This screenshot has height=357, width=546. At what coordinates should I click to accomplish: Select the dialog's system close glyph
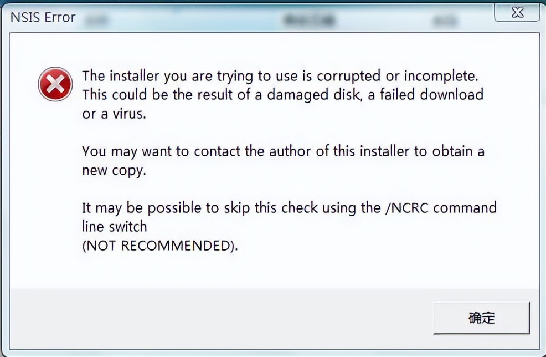point(517,12)
